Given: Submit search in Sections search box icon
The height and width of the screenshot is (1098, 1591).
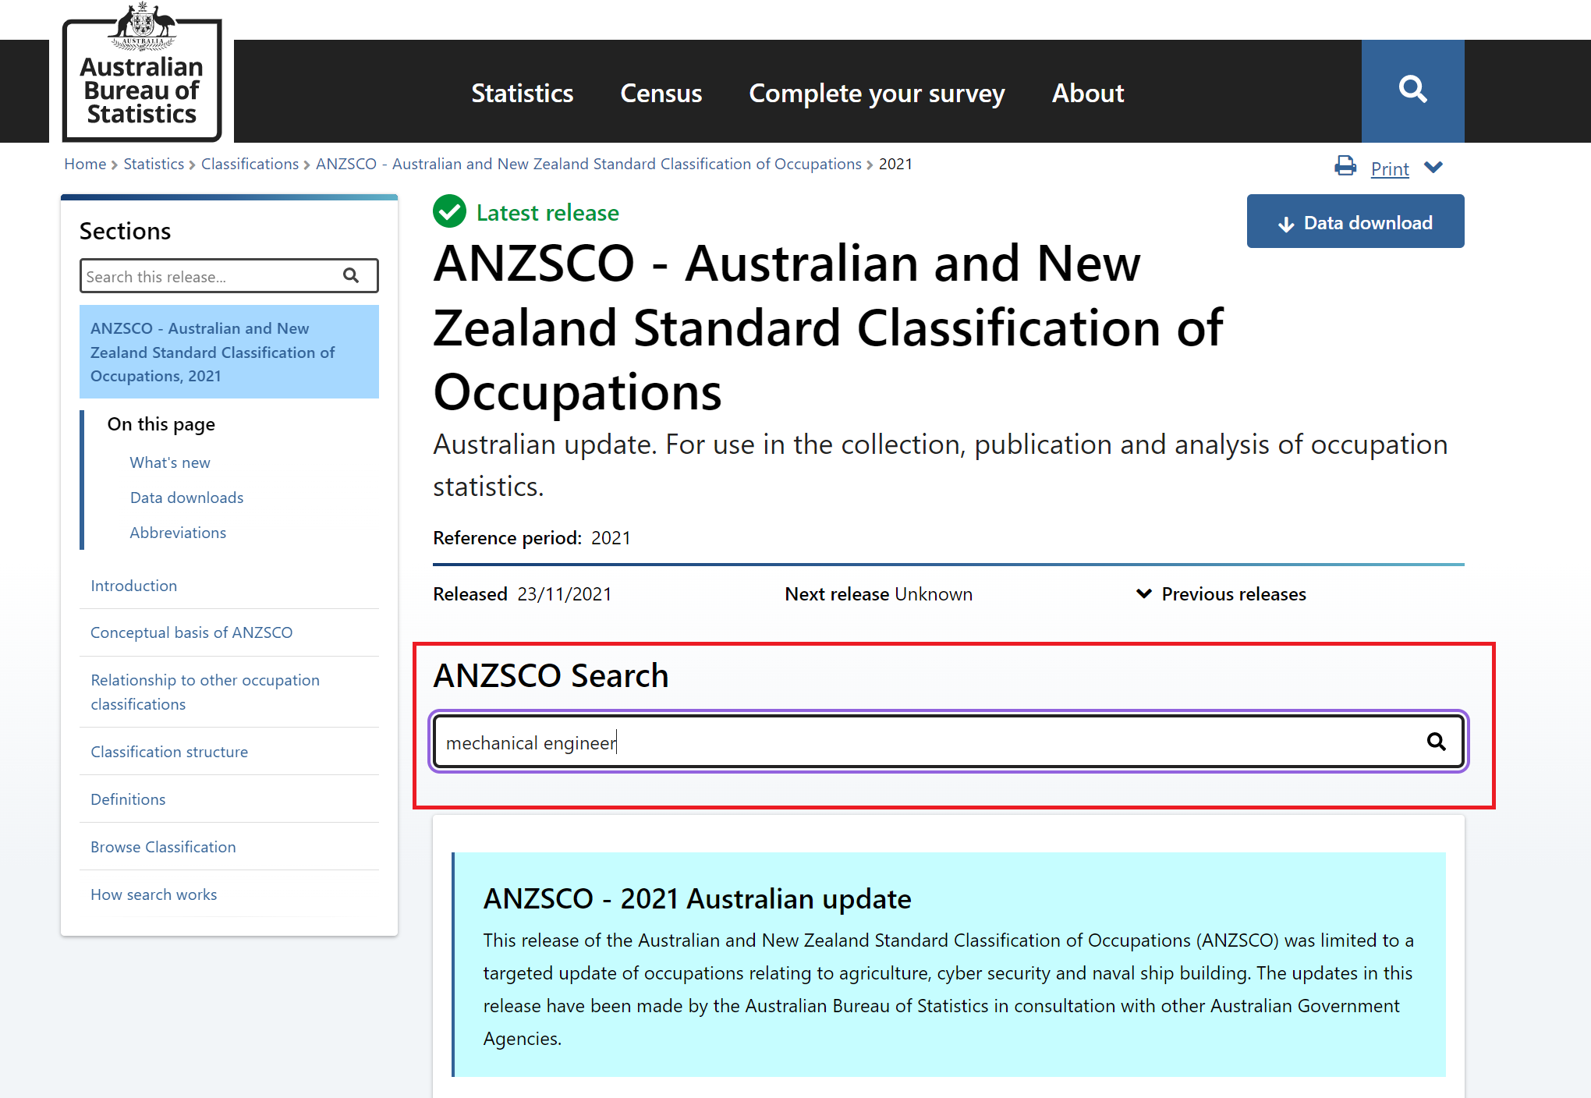Looking at the screenshot, I should click(x=351, y=276).
